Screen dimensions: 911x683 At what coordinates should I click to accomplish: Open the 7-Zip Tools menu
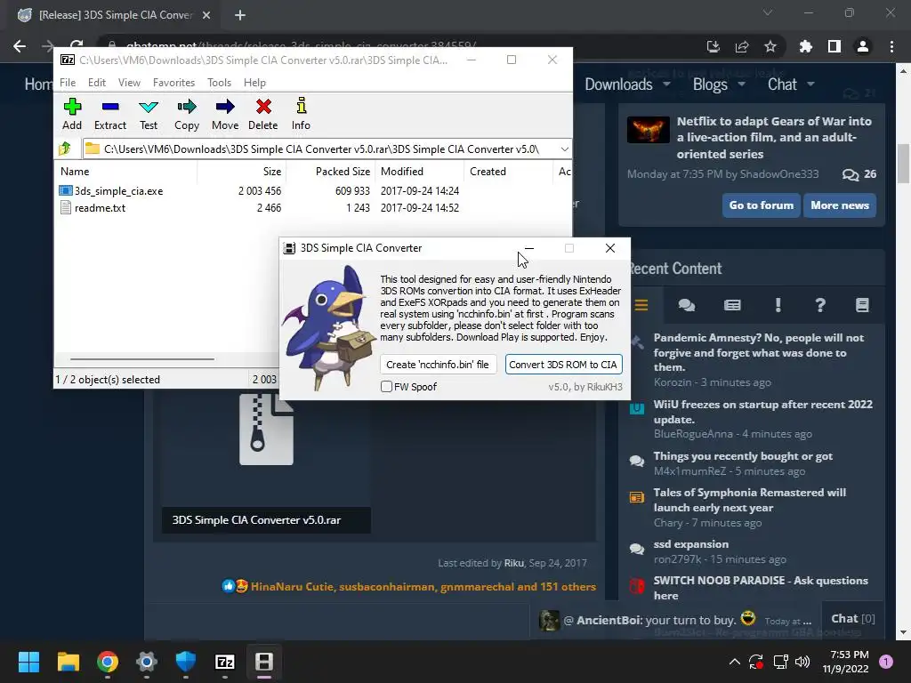219,83
